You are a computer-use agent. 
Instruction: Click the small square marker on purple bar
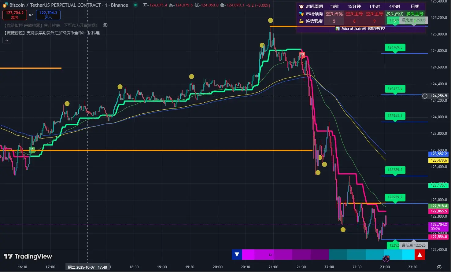(270, 255)
